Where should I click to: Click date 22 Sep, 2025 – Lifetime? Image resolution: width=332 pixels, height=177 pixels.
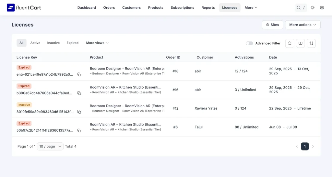click(x=290, y=108)
